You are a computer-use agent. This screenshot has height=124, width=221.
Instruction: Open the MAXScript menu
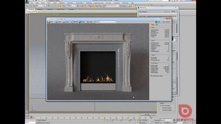(x=125, y=3)
